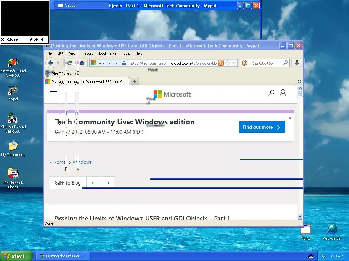Image resolution: width=349 pixels, height=261 pixels.
Task: Click the 5:34 AM taskbar clock
Action: point(336,256)
